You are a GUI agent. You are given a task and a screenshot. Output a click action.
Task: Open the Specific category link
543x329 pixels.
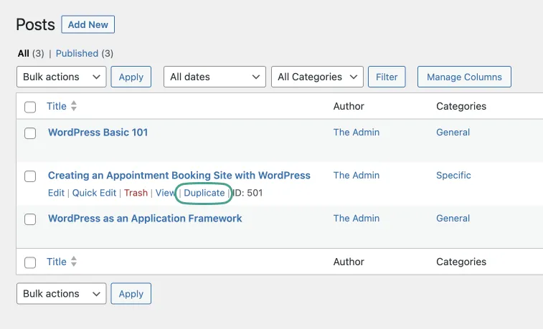point(453,176)
